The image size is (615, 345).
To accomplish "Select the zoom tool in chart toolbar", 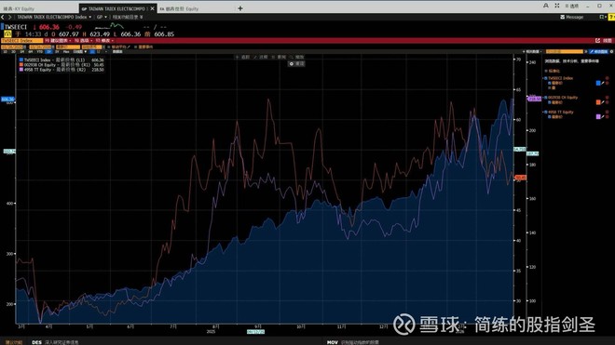I will (297, 57).
